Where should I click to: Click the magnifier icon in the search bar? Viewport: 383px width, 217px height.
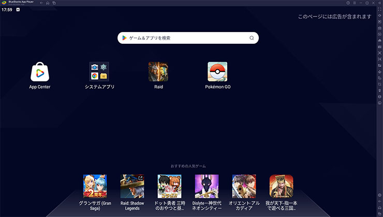(252, 38)
